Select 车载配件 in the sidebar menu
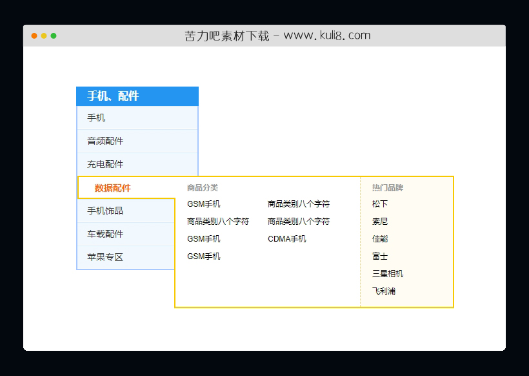Image resolution: width=529 pixels, height=376 pixels. (x=105, y=234)
